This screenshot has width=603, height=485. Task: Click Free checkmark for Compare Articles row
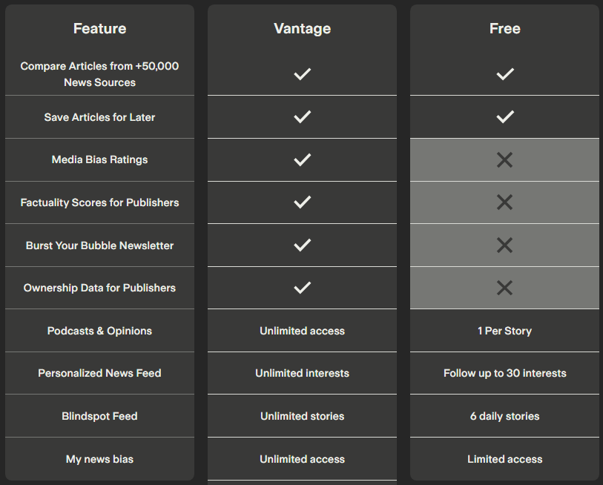pyautogui.click(x=505, y=74)
